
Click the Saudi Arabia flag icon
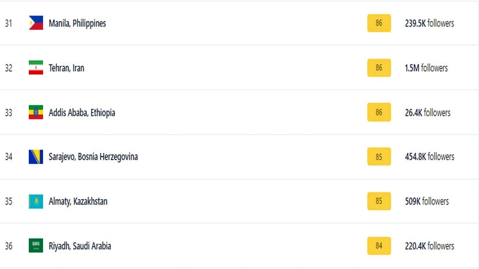[x=36, y=246]
